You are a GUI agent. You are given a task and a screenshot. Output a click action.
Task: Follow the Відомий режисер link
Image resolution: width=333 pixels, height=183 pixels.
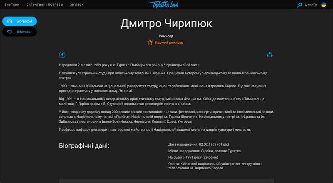pos(169,42)
